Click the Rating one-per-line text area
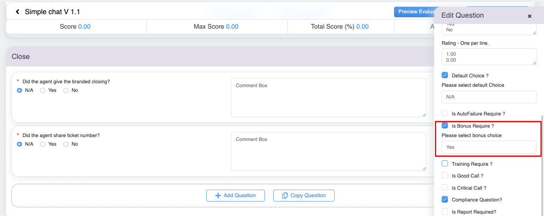The height and width of the screenshot is (216, 544). pos(488,57)
